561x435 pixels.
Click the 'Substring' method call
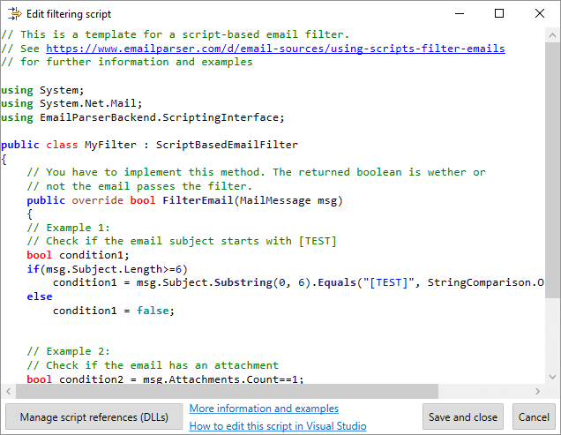243,282
